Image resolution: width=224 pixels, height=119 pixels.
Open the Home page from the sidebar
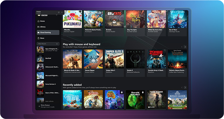click(x=43, y=21)
